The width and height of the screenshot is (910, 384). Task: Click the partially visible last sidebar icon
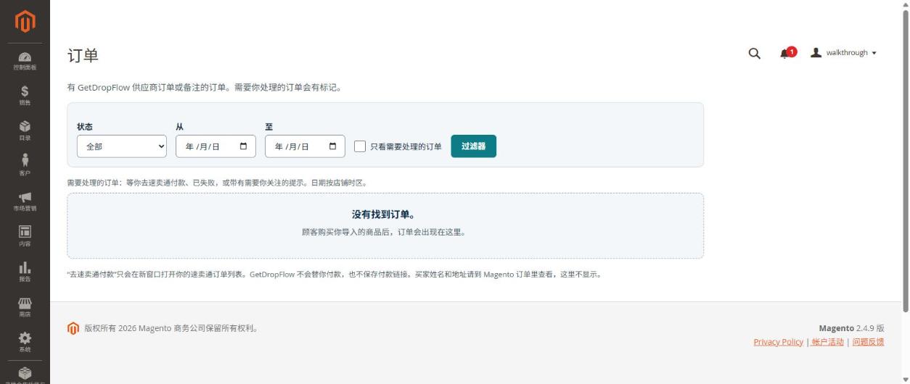[x=25, y=374]
